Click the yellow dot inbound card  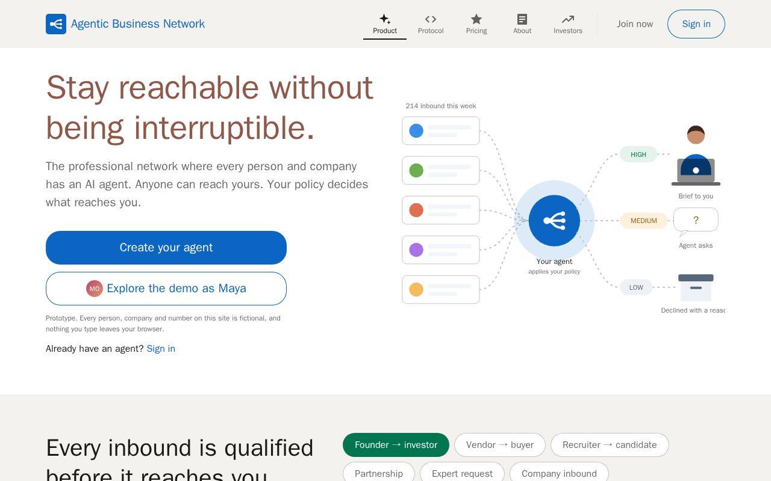click(x=441, y=289)
